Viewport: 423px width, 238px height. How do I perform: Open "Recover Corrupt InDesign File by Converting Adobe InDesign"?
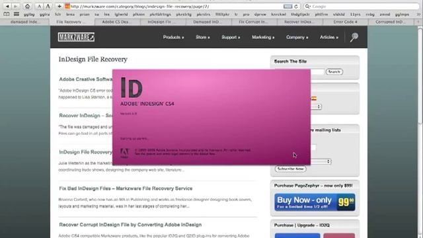130,225
